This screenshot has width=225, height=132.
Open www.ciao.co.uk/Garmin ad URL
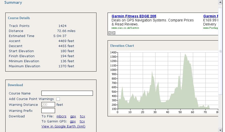pos(125,28)
